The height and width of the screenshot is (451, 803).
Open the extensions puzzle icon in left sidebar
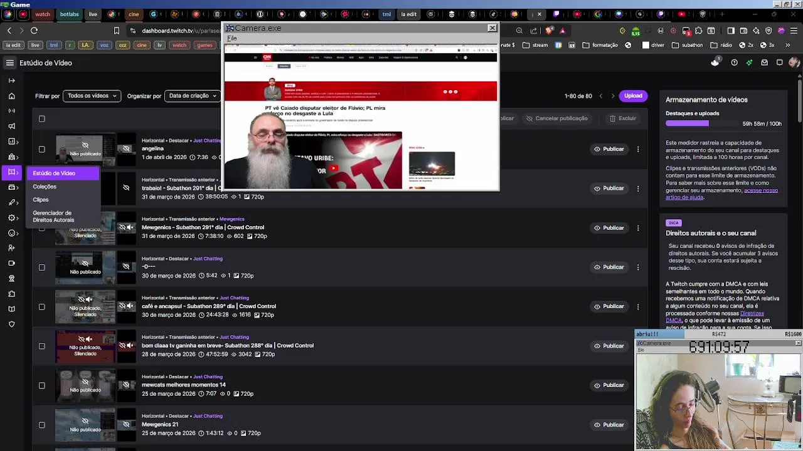click(x=11, y=294)
